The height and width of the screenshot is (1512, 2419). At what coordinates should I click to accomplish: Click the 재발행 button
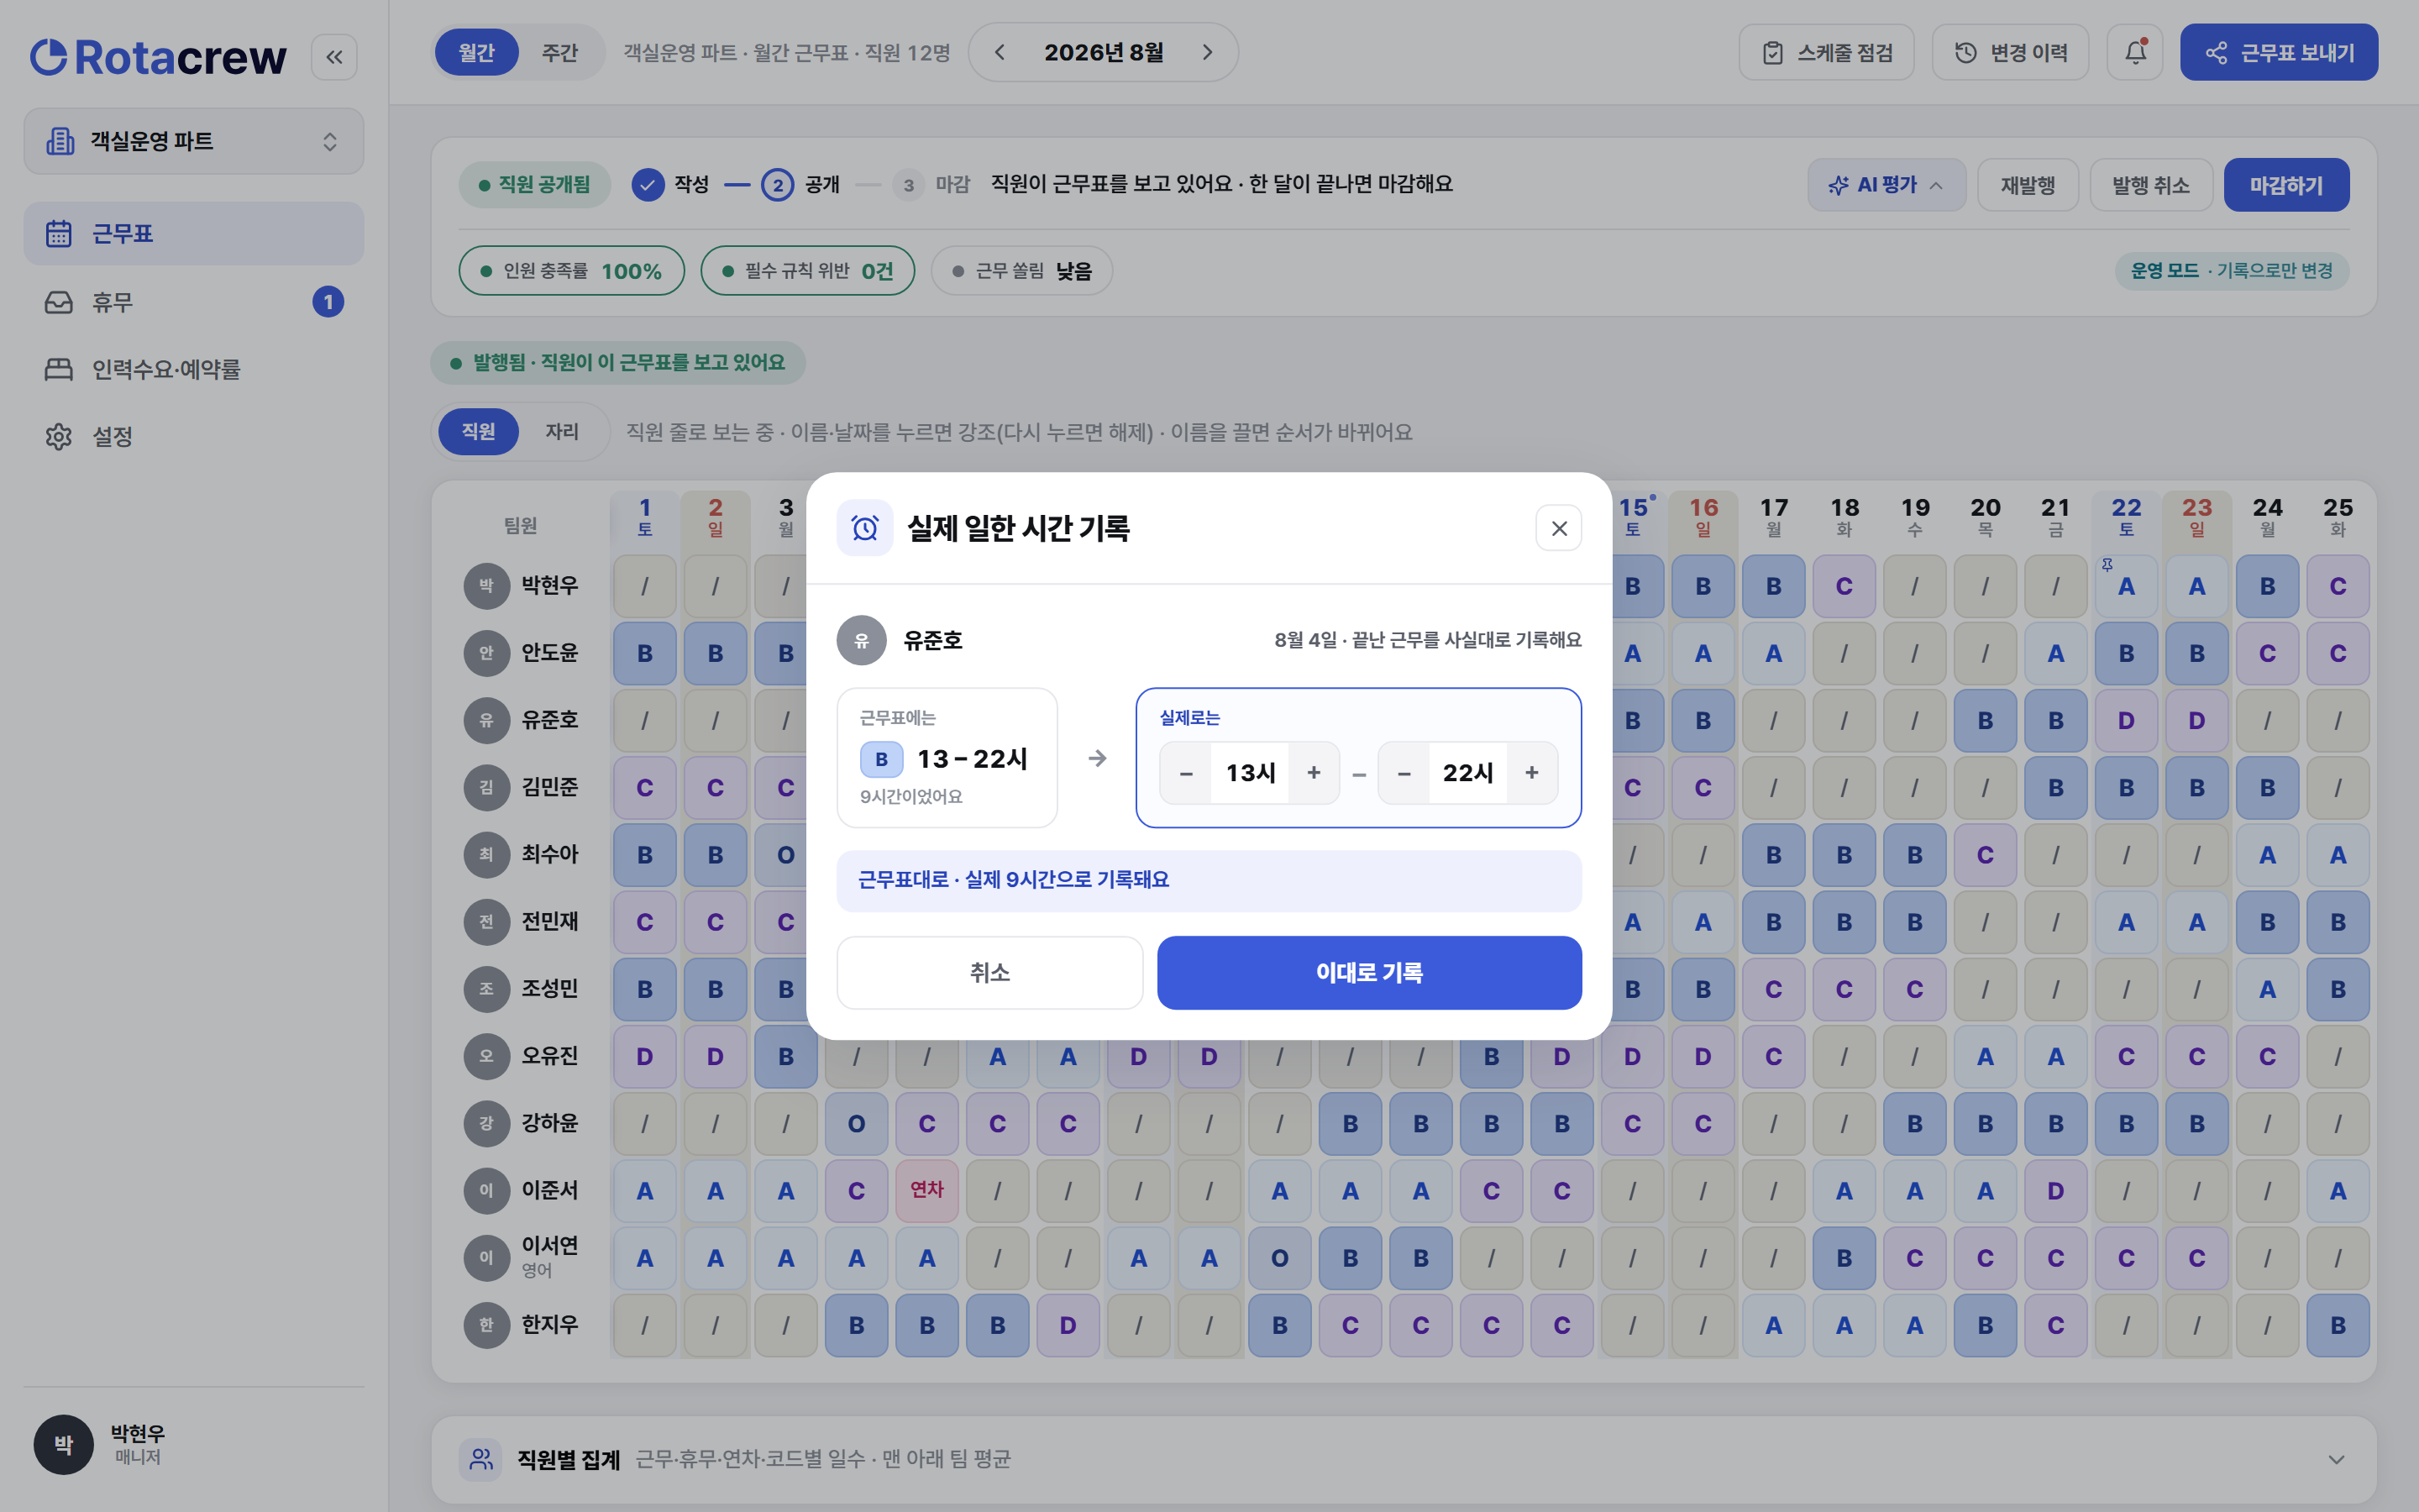point(2028,185)
